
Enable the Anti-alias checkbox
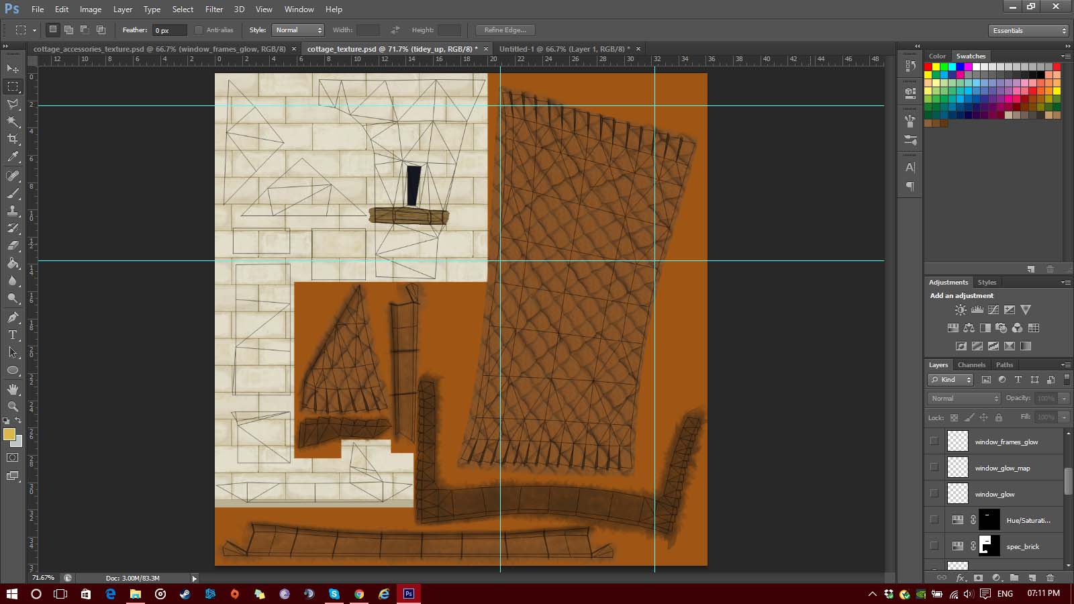(199, 30)
